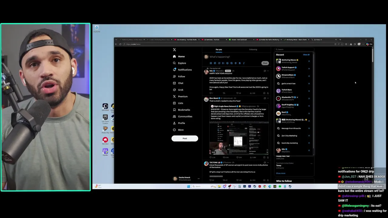This screenshot has height=218, width=388.
Task: Click Show more under trending
Action: pos(281,173)
